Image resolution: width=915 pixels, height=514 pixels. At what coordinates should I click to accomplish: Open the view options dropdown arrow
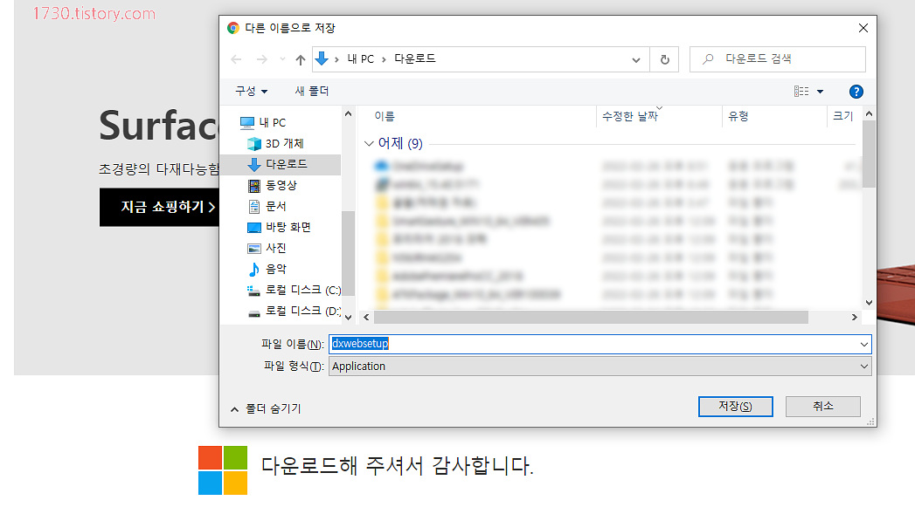pos(820,92)
